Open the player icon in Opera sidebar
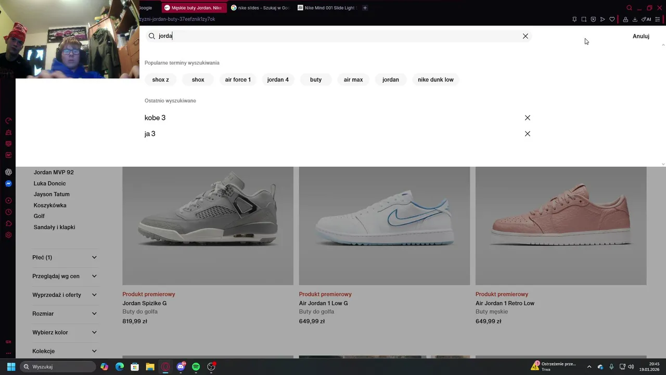Screen dimensions: 666x375 tap(8, 201)
